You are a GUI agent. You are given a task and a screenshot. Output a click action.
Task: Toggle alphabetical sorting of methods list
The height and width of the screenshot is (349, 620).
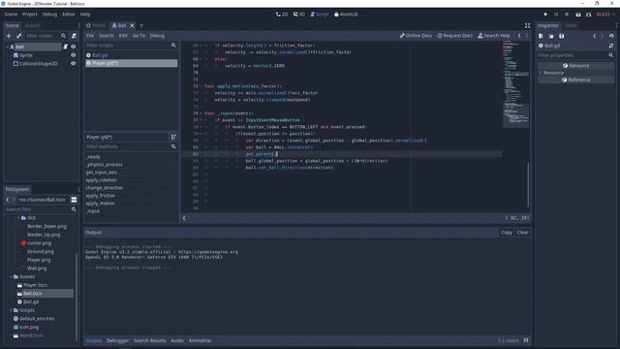pyautogui.click(x=173, y=137)
